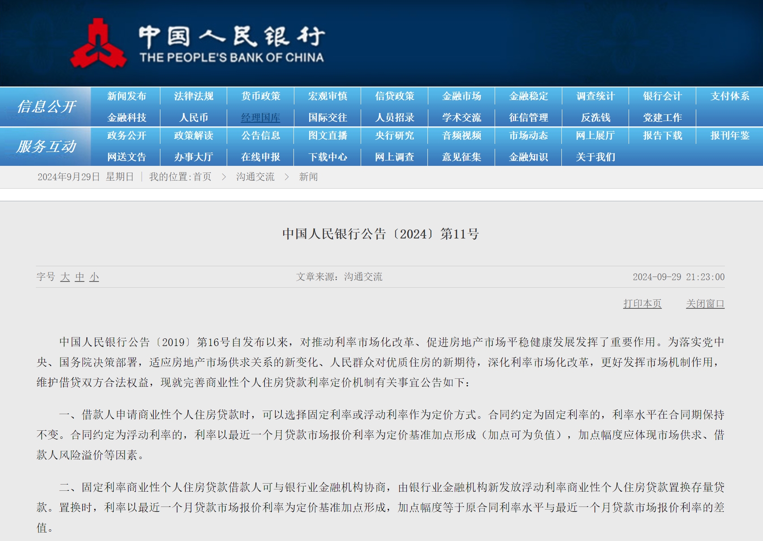Click 服务互动 category heading
Viewport: 763px width, 541px height.
(46, 147)
